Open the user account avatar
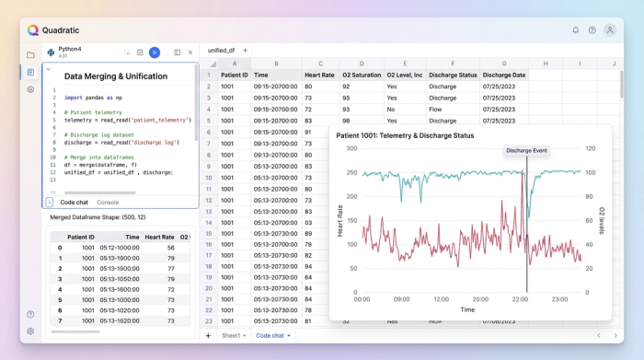Image resolution: width=644 pixels, height=360 pixels. click(x=609, y=30)
